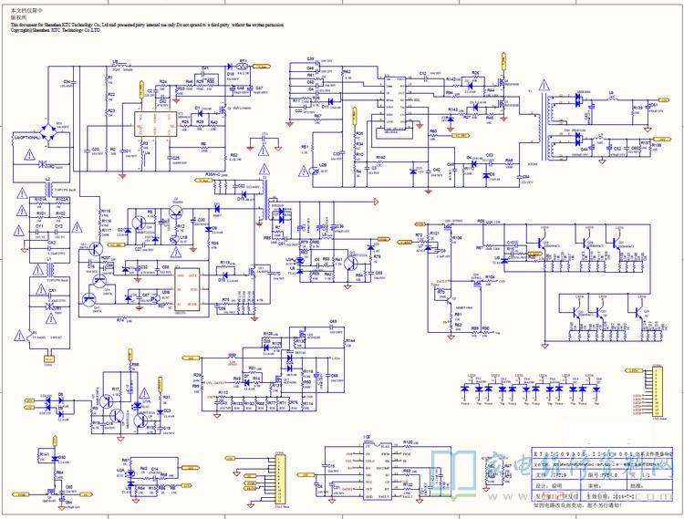Pick the C26 capacitor label
The height and width of the screenshot is (519, 684).
176,158
